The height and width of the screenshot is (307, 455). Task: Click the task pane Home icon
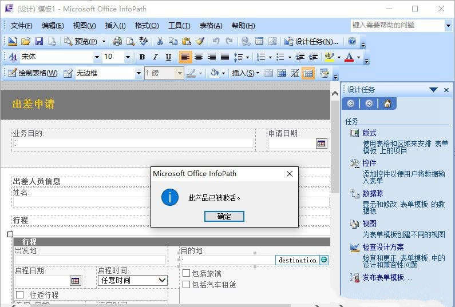click(x=387, y=103)
